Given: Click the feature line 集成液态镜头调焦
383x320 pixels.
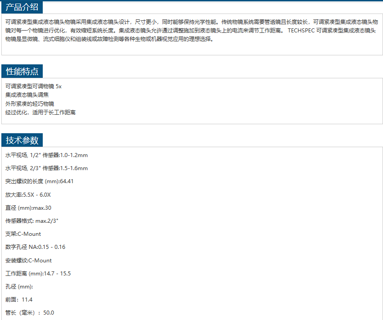Looking at the screenshot, I should pyautogui.click(x=27, y=95).
